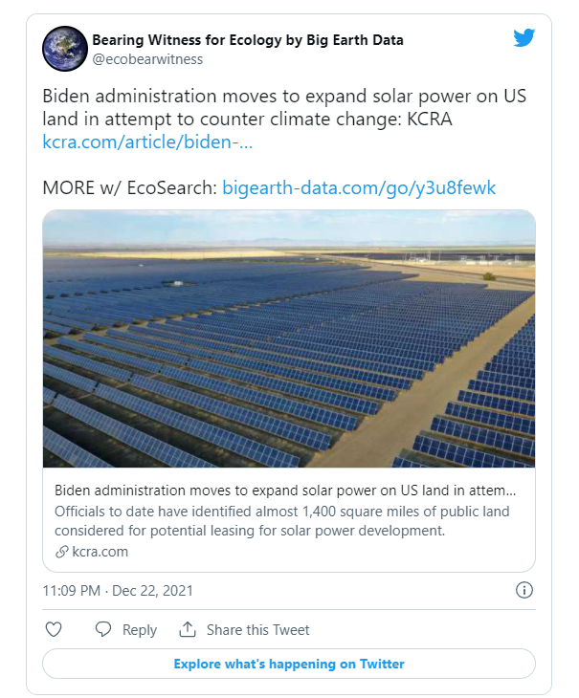The height and width of the screenshot is (698, 579).
Task: Click the card description about 1,400 square miles
Action: tap(282, 521)
